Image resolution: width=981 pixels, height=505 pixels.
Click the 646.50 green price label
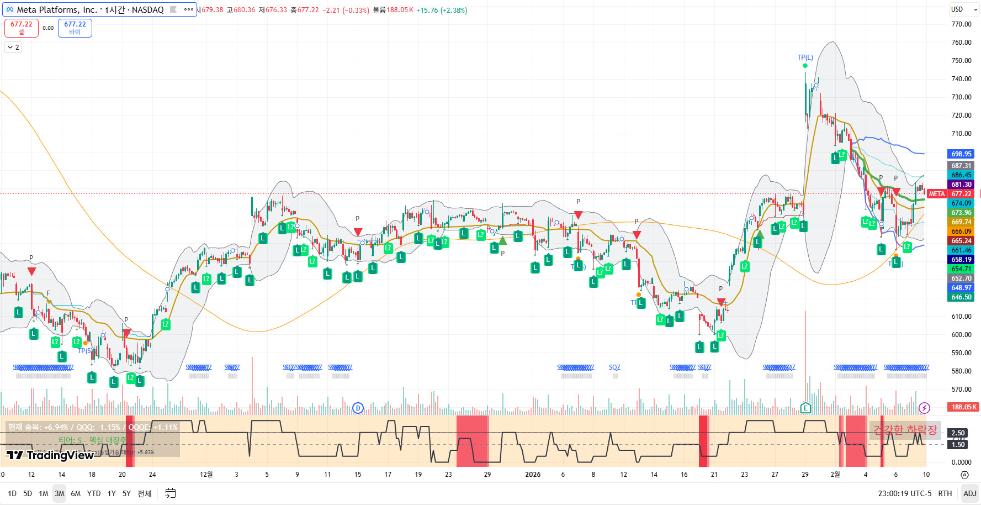pos(961,297)
